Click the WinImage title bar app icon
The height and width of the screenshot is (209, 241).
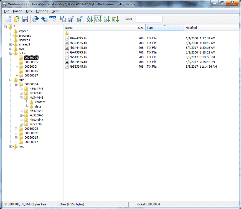pyautogui.click(x=5, y=4)
